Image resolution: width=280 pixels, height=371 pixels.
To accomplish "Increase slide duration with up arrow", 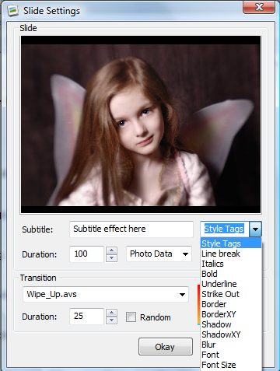I will click(x=111, y=250).
